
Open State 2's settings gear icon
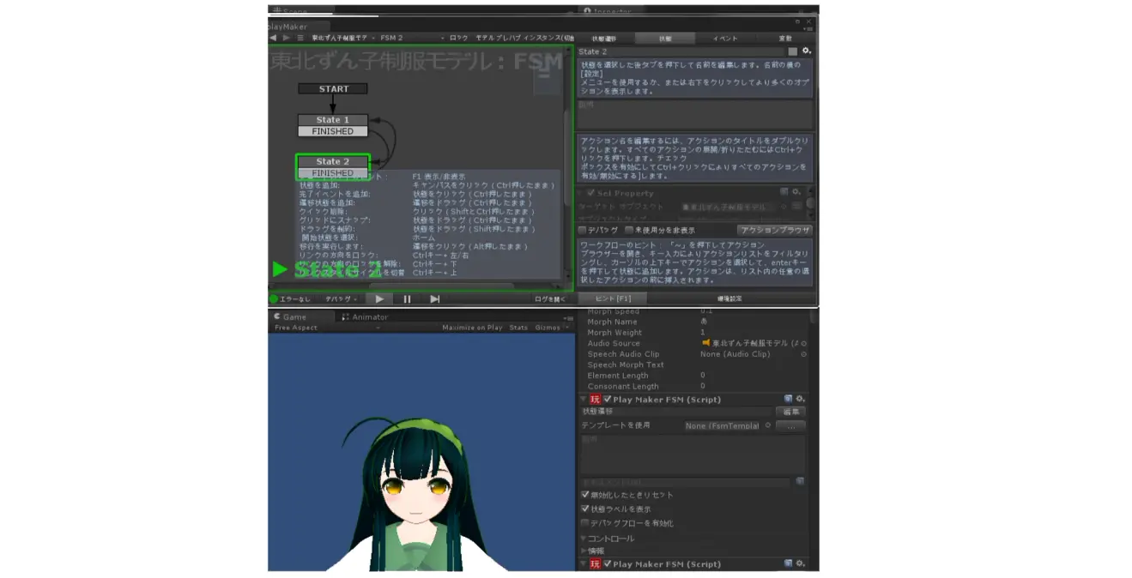[x=807, y=51]
